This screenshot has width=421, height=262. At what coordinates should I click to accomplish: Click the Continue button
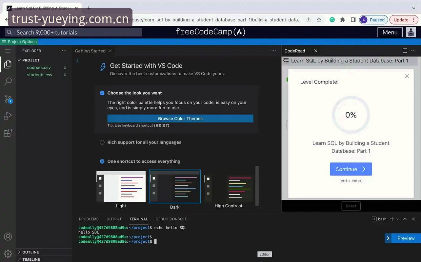pyautogui.click(x=351, y=169)
